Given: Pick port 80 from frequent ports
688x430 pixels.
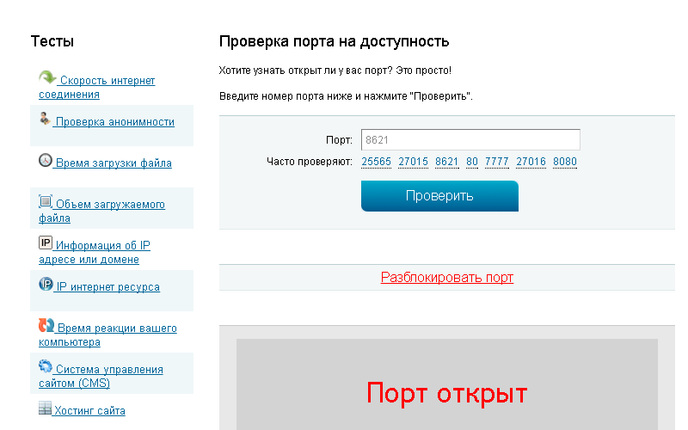Looking at the screenshot, I should click(x=472, y=162).
